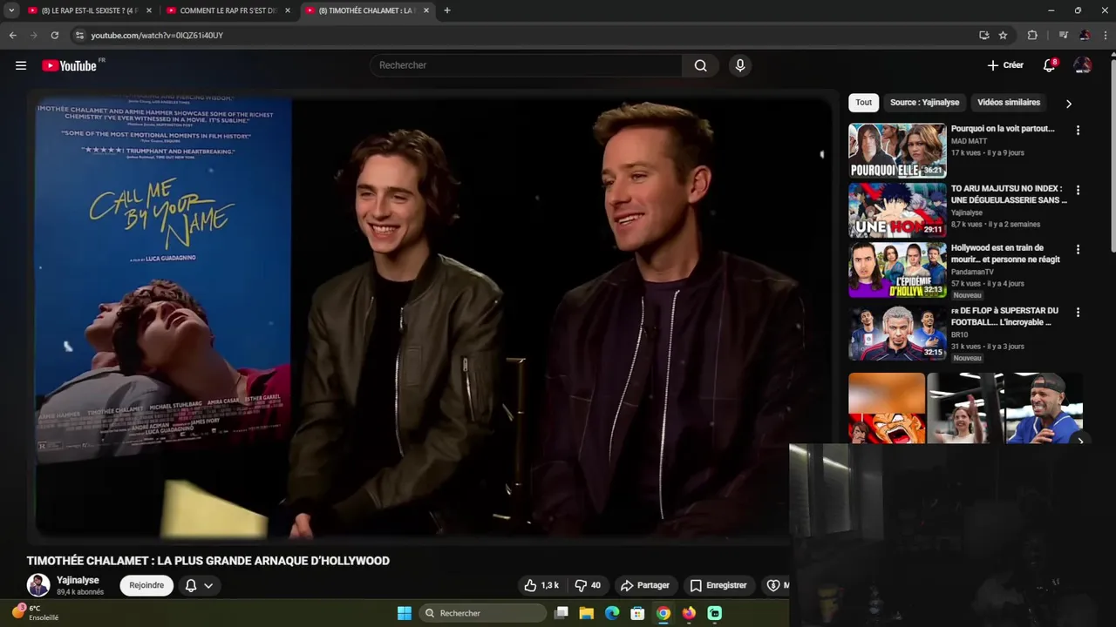The height and width of the screenshot is (627, 1116).
Task: Click Rejoindre to join channel
Action: [x=146, y=585]
